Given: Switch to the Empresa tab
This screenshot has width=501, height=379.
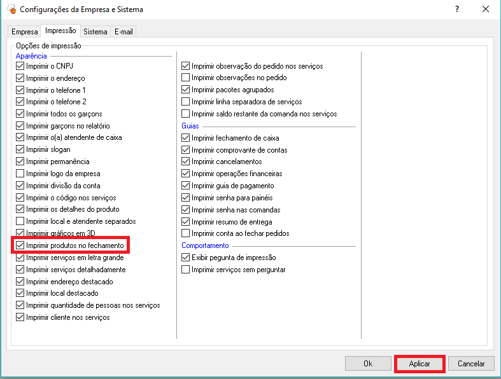Looking at the screenshot, I should click(x=25, y=32).
